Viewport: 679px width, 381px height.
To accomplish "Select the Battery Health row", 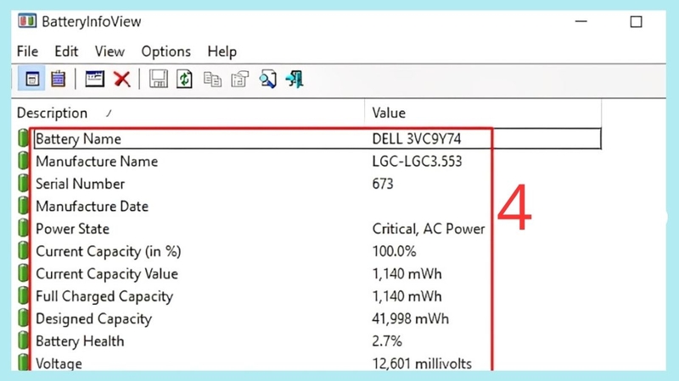I will pos(309,341).
